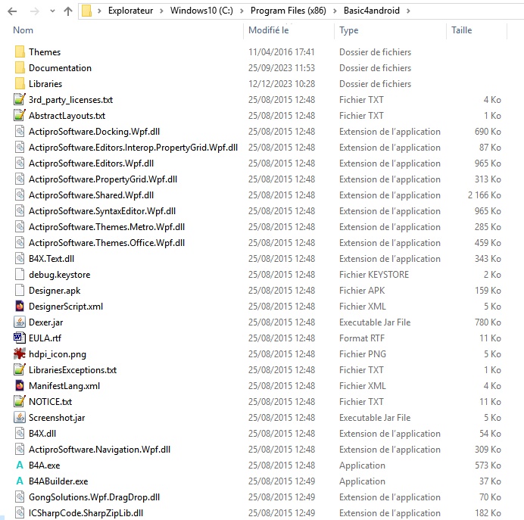Select the Libraries folder icon
Viewport: 524px width, 520px height.
click(20, 84)
